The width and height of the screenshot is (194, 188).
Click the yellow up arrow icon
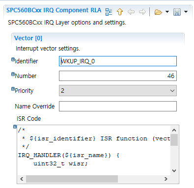pyautogui.click(x=120, y=12)
